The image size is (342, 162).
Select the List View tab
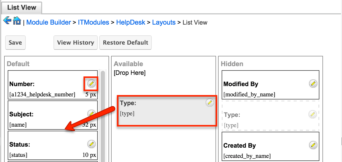(21, 7)
